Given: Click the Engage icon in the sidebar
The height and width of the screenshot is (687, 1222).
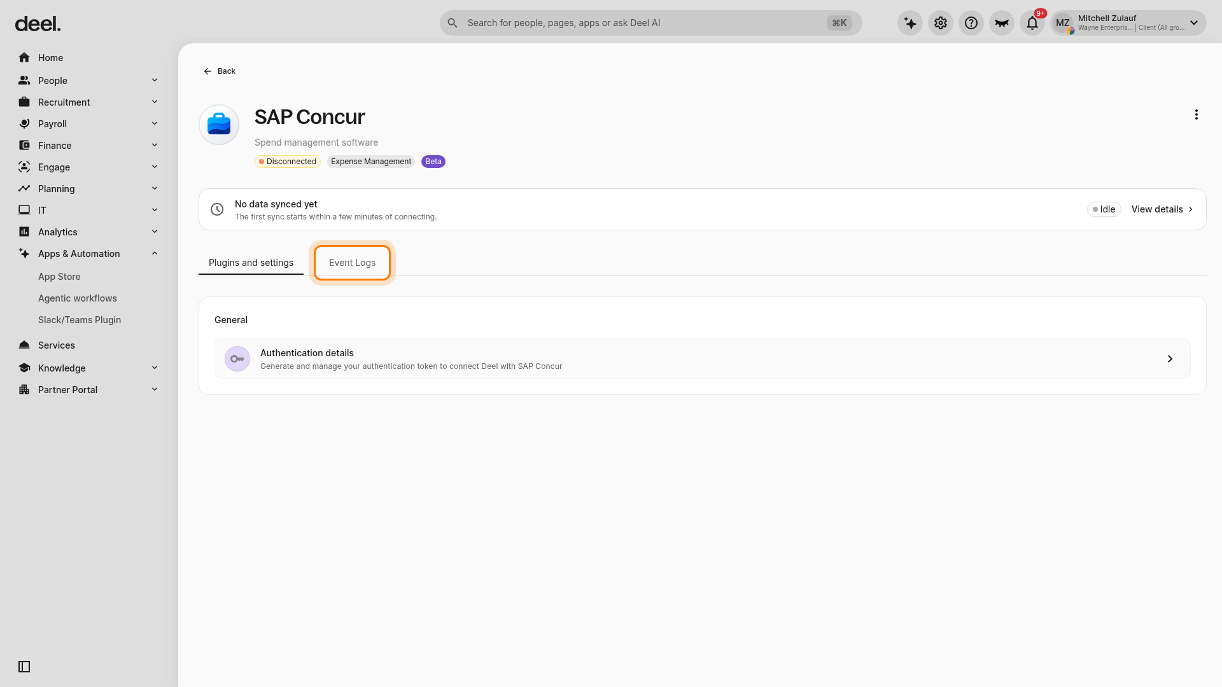Looking at the screenshot, I should [x=24, y=167].
